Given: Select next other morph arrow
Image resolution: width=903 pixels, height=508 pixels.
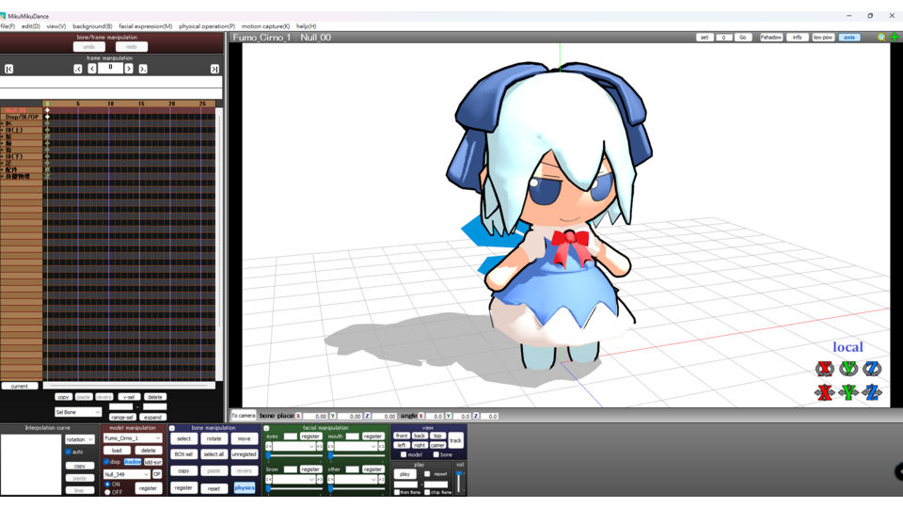Looking at the screenshot, I should 381,479.
